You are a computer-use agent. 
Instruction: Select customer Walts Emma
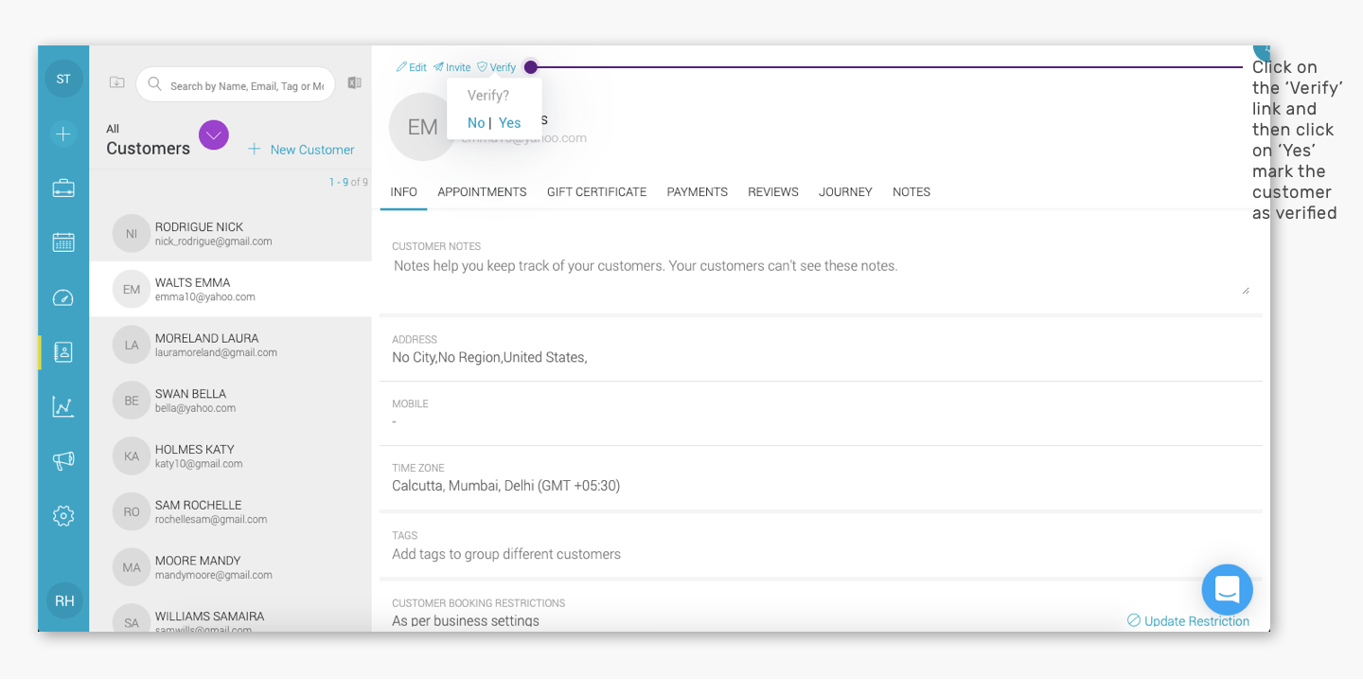pyautogui.click(x=231, y=290)
